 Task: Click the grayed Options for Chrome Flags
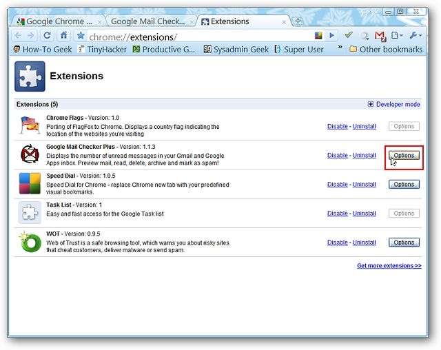(x=404, y=126)
